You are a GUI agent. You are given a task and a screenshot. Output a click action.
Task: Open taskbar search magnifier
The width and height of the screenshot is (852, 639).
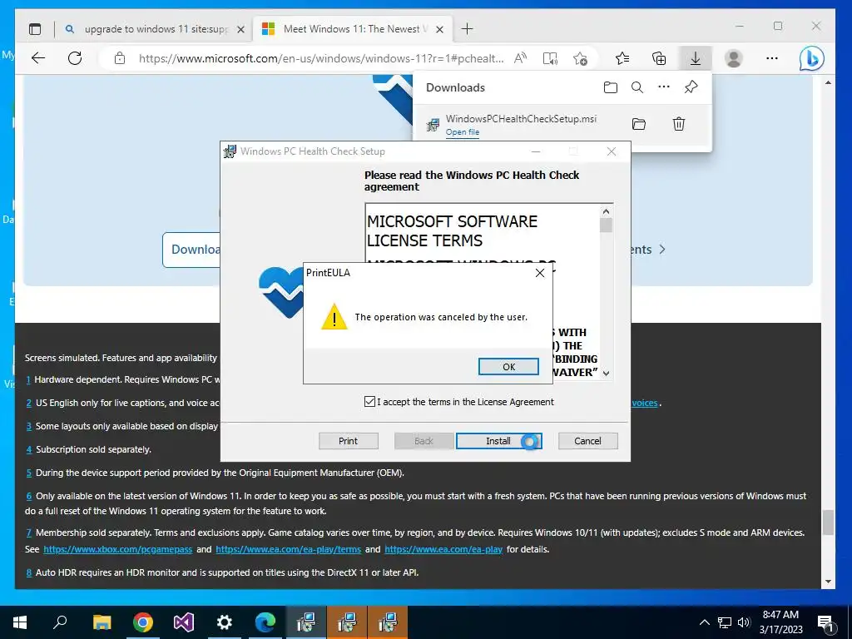60,622
